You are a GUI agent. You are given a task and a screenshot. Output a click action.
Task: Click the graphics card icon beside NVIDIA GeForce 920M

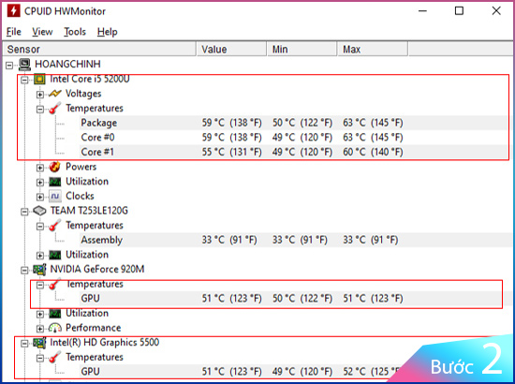point(39,270)
